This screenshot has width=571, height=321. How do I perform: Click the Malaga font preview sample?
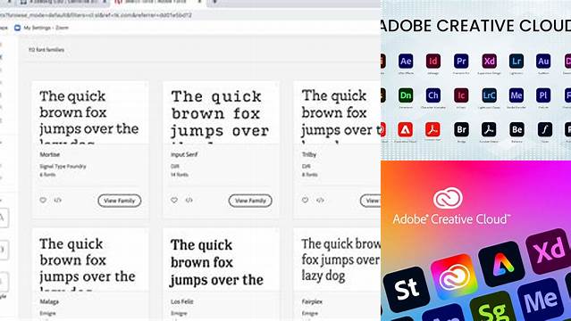pos(88,264)
